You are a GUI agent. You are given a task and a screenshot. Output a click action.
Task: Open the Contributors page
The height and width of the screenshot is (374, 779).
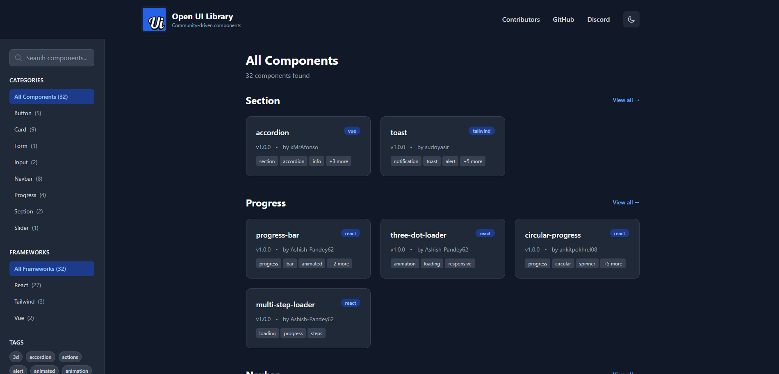pos(521,19)
